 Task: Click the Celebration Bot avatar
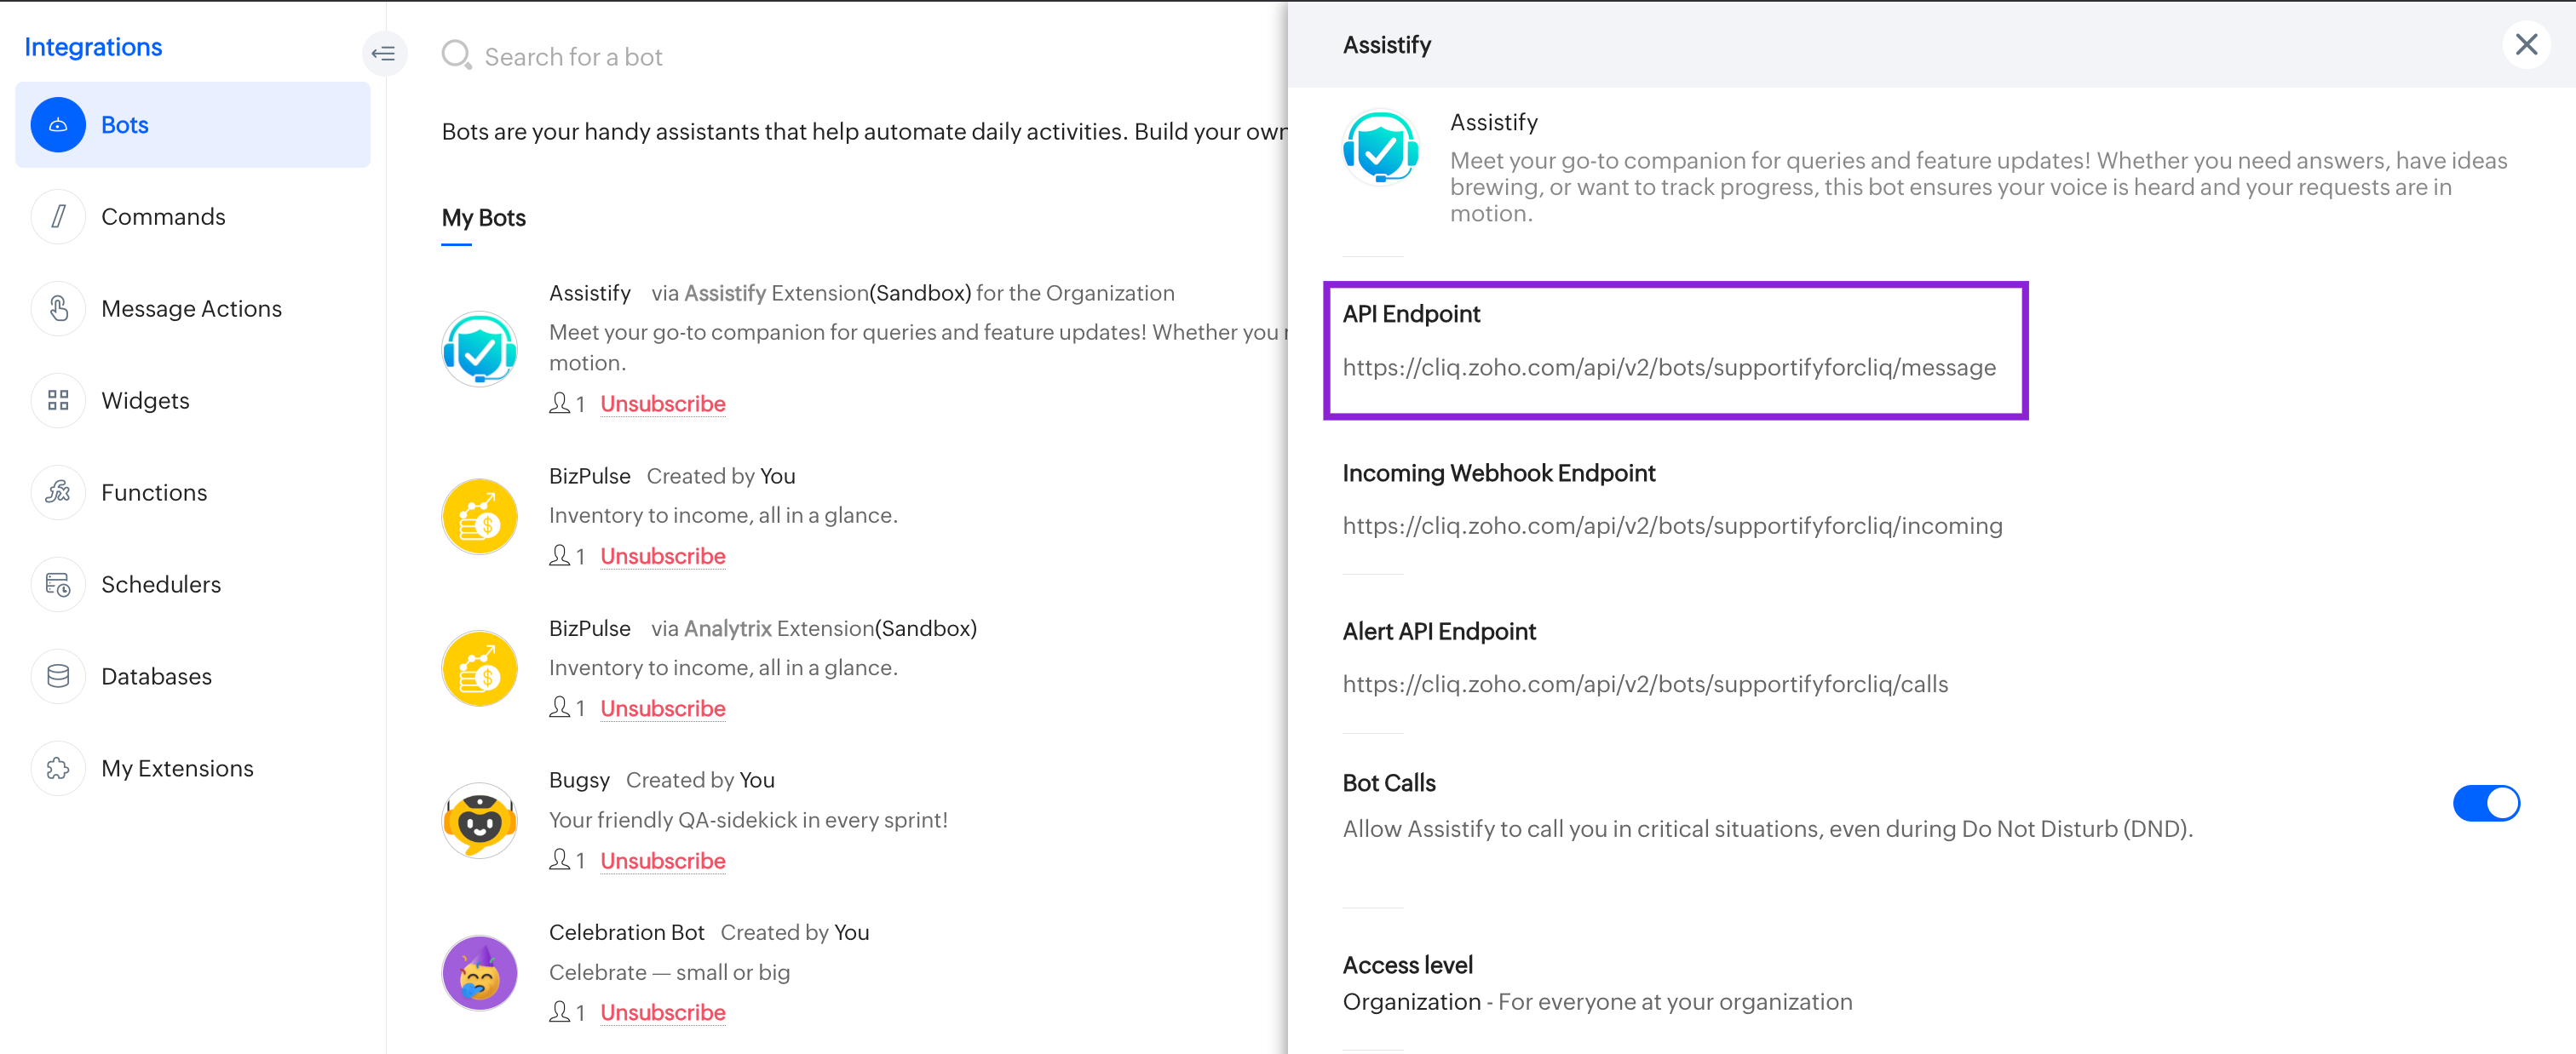point(479,973)
